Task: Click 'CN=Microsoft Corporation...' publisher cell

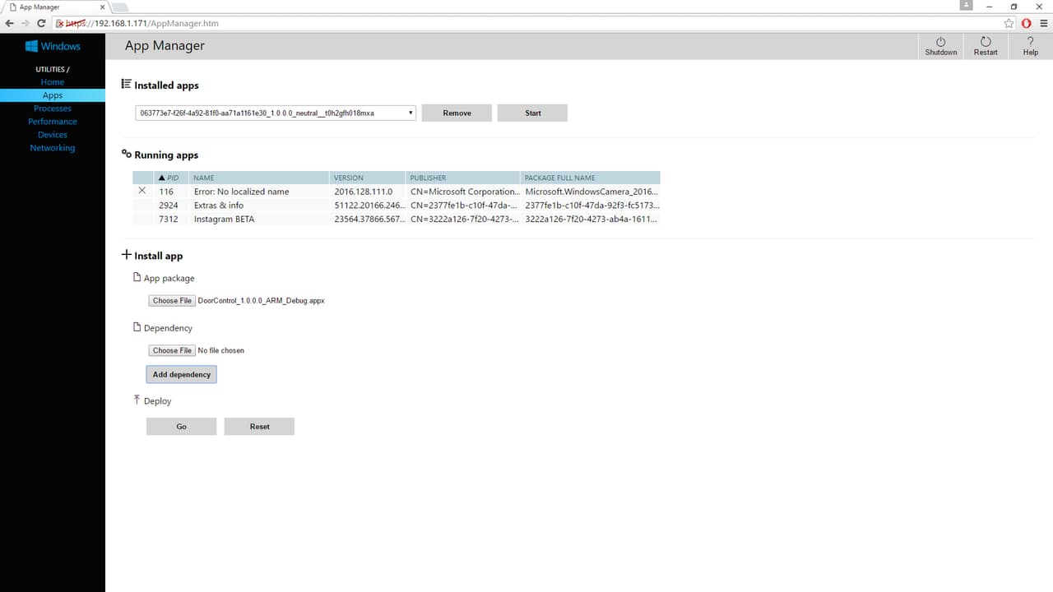Action: coord(465,192)
